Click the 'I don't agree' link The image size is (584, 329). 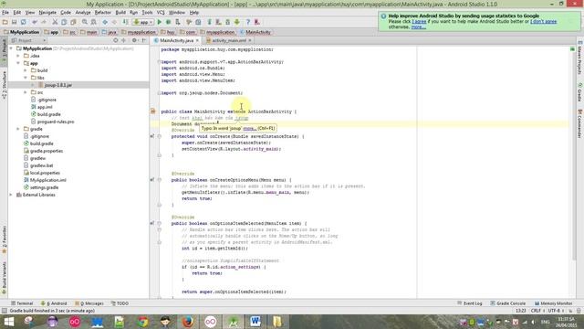pyautogui.click(x=544, y=22)
